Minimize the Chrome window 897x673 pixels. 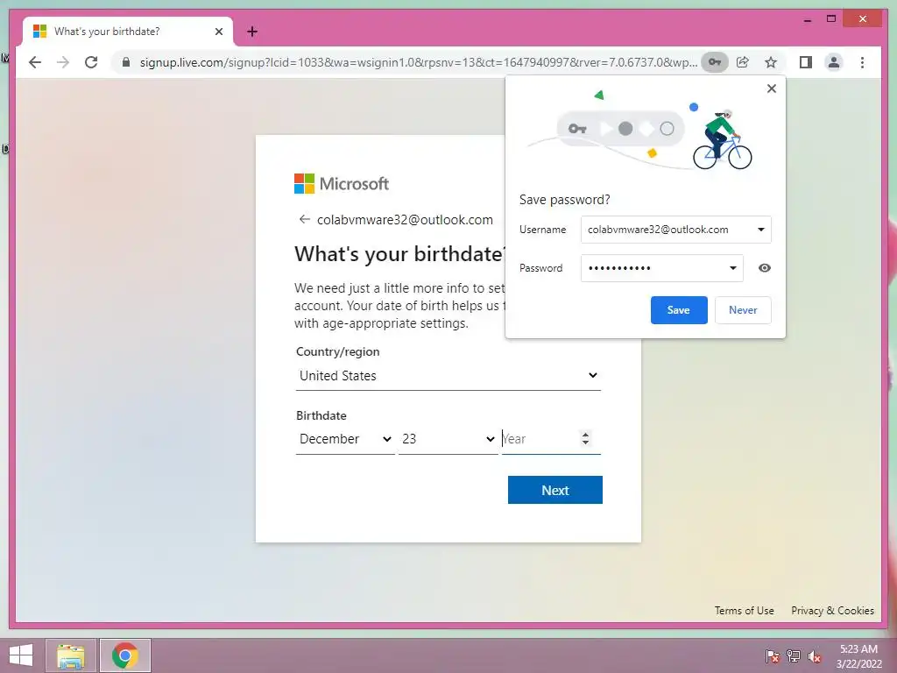coord(807,19)
